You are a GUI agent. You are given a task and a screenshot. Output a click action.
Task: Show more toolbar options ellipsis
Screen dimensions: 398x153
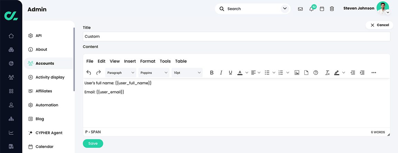(x=373, y=73)
